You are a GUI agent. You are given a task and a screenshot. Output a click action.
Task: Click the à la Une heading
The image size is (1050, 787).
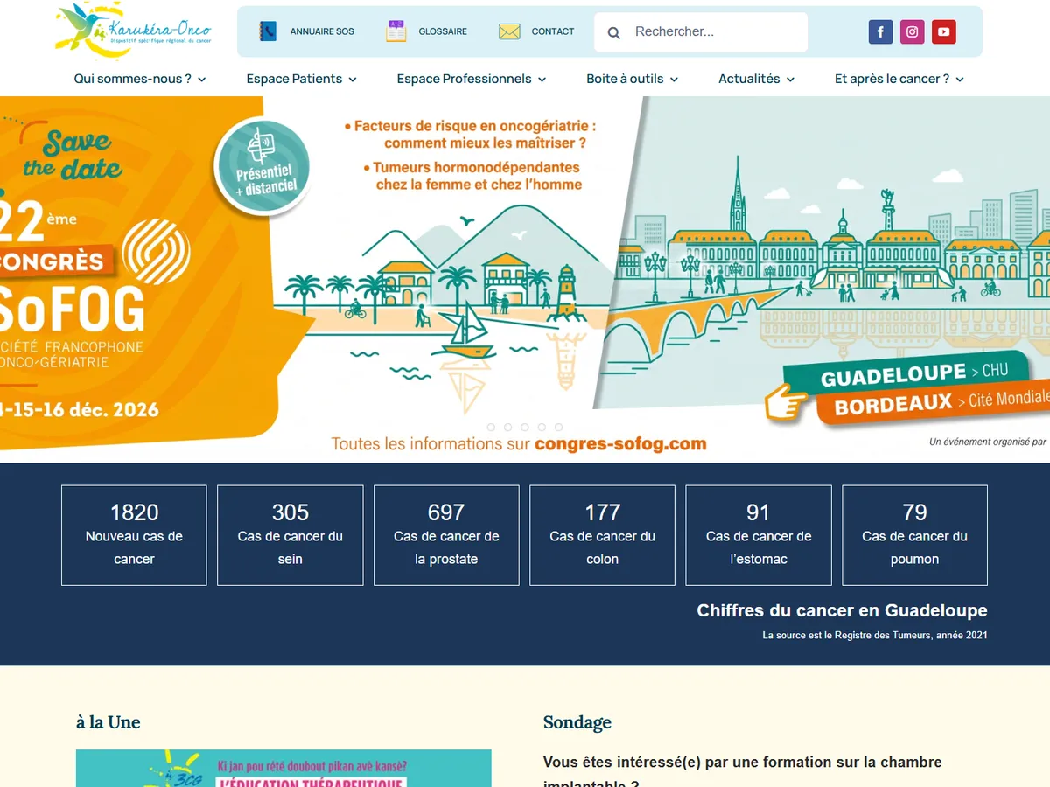(x=108, y=722)
